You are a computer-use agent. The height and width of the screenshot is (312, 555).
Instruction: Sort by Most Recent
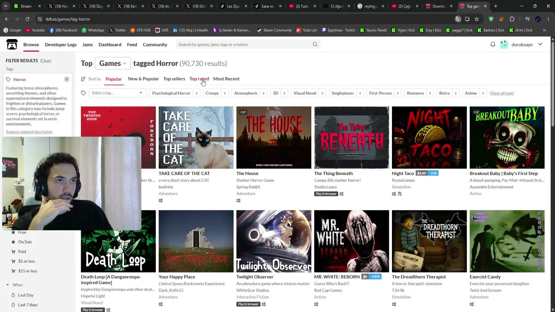point(226,79)
